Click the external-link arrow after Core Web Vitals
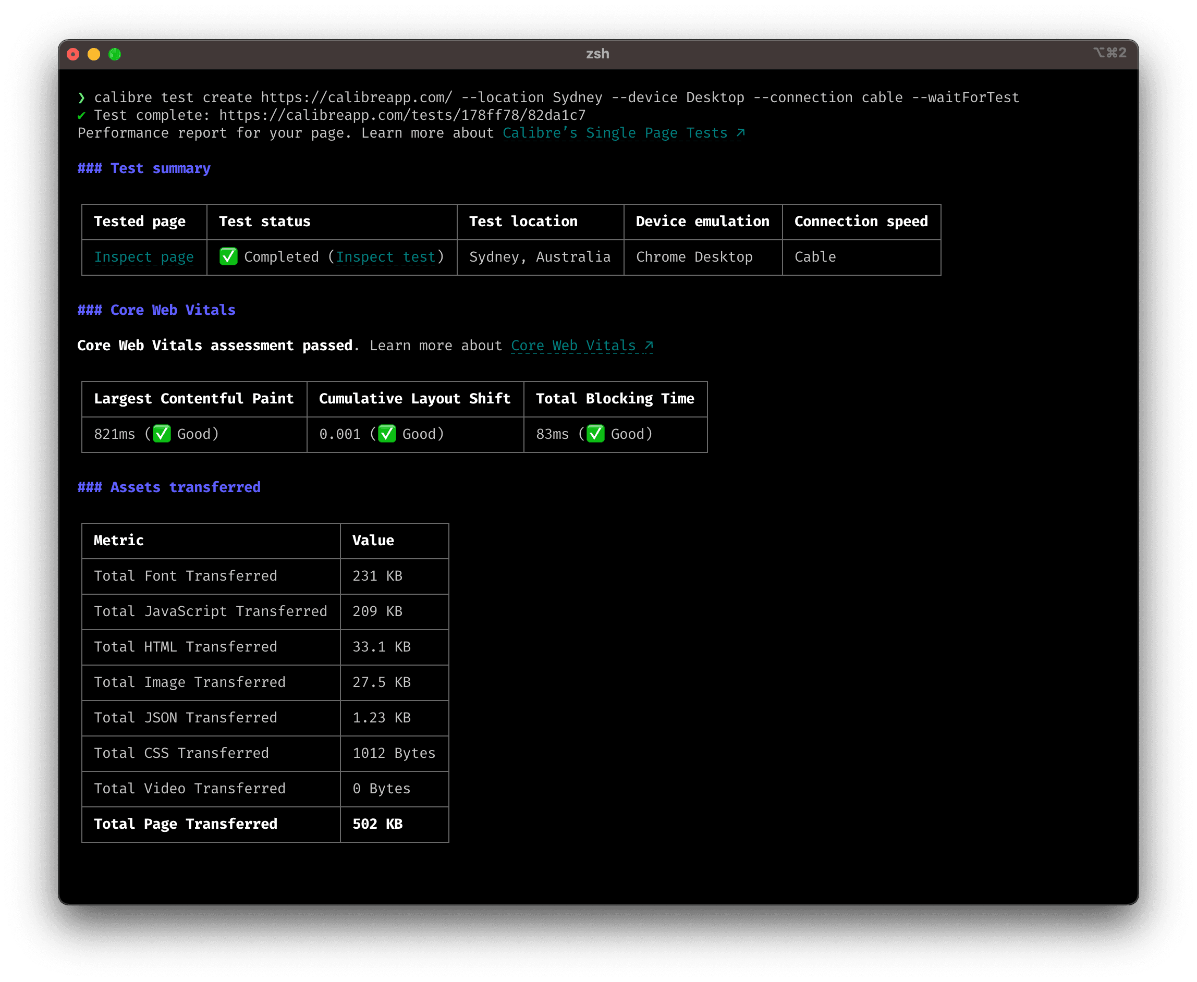This screenshot has width=1197, height=982. click(648, 345)
